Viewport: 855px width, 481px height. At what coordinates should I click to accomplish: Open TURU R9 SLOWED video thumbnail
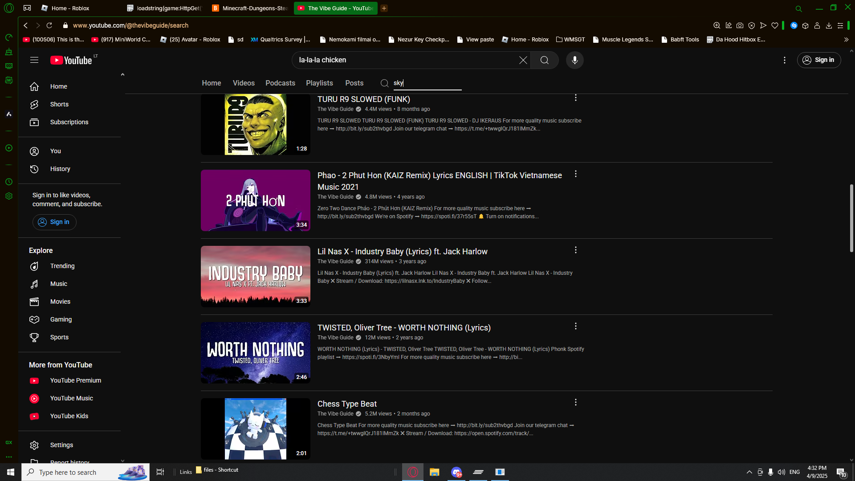256,124
